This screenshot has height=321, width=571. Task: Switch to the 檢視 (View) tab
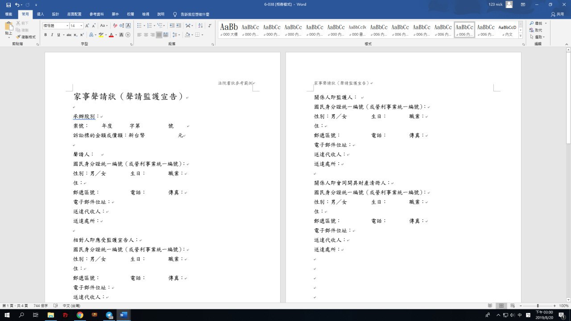[145, 14]
